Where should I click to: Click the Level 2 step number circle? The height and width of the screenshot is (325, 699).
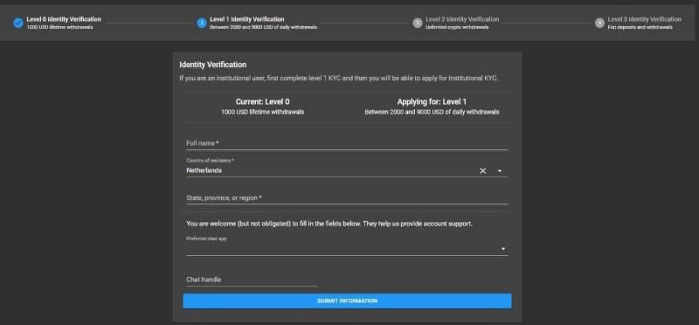tap(418, 23)
